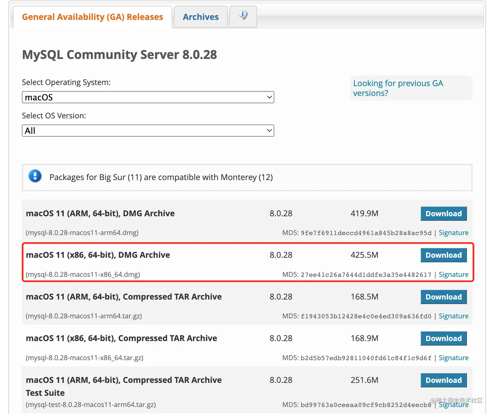Click the blue notice exclamation icon
This screenshot has width=493, height=414.
[x=35, y=176]
